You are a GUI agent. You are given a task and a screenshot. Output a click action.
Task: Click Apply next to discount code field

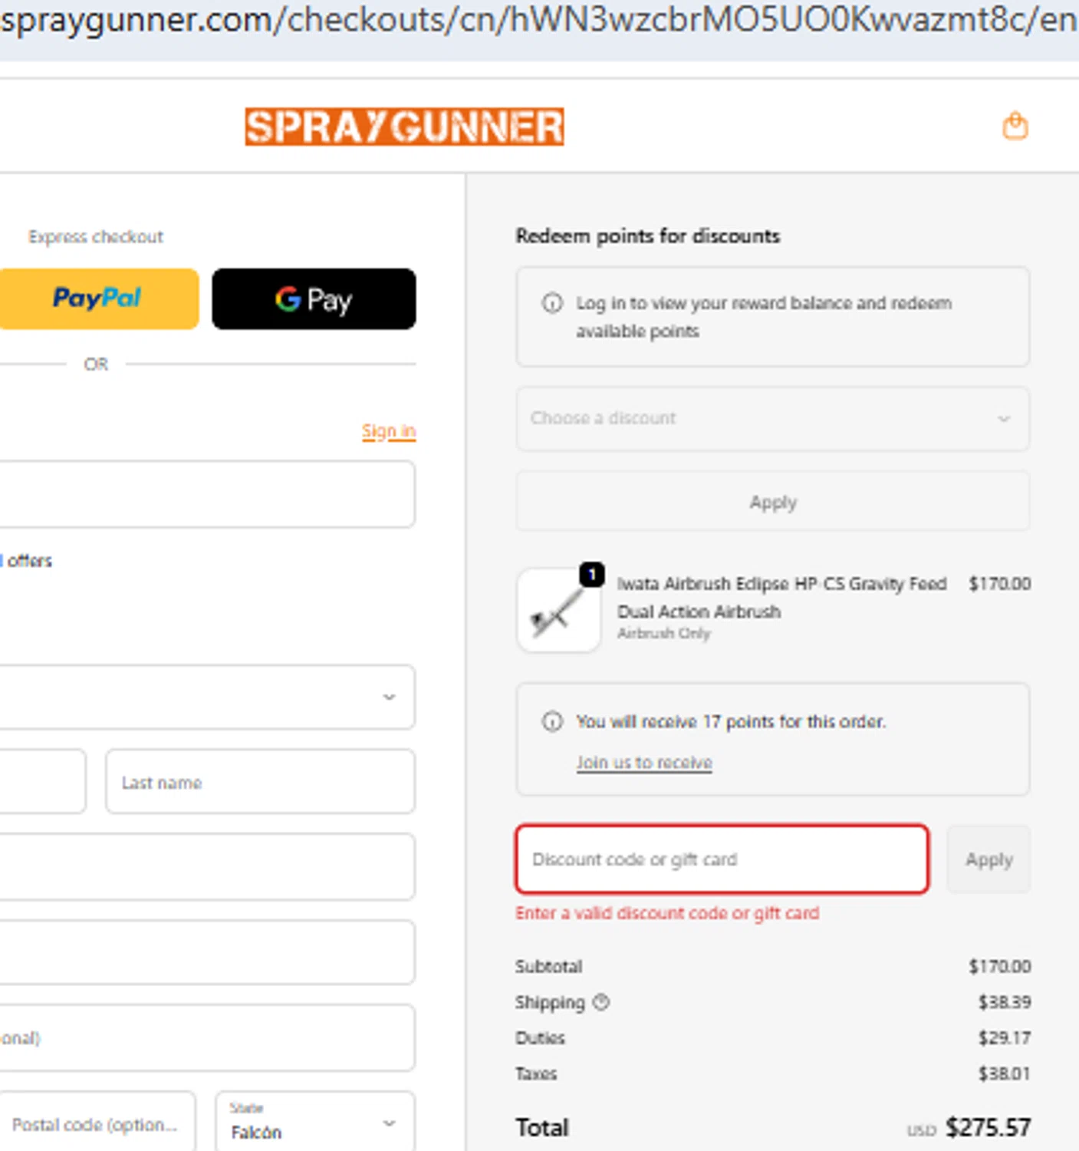[989, 859]
